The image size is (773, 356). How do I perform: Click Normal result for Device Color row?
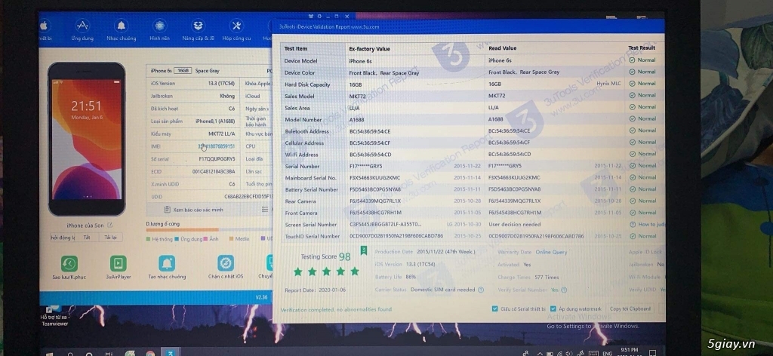pyautogui.click(x=642, y=72)
